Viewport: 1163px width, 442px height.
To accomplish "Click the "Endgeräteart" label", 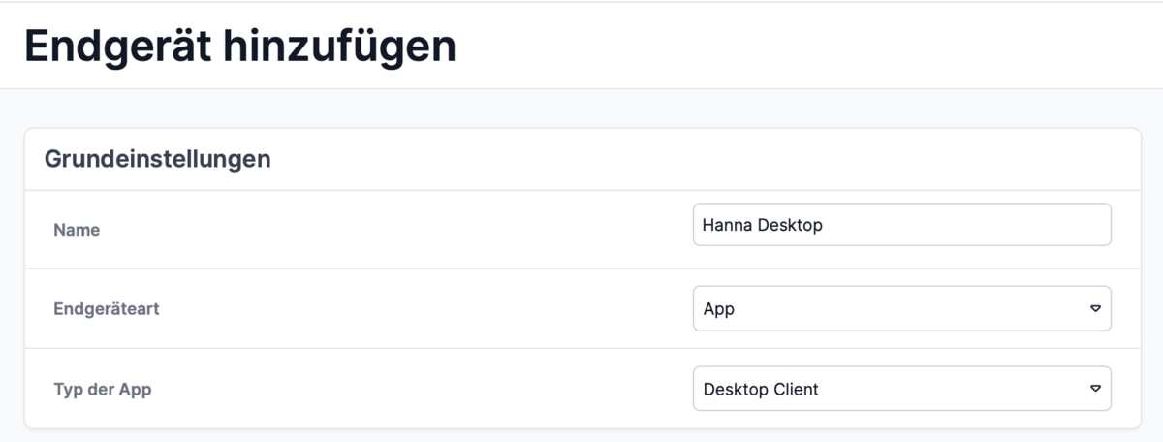I will 106,309.
